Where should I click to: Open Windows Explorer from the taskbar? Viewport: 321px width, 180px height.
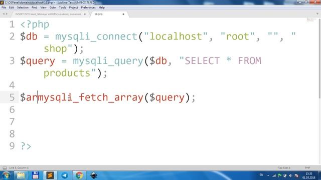(21, 175)
